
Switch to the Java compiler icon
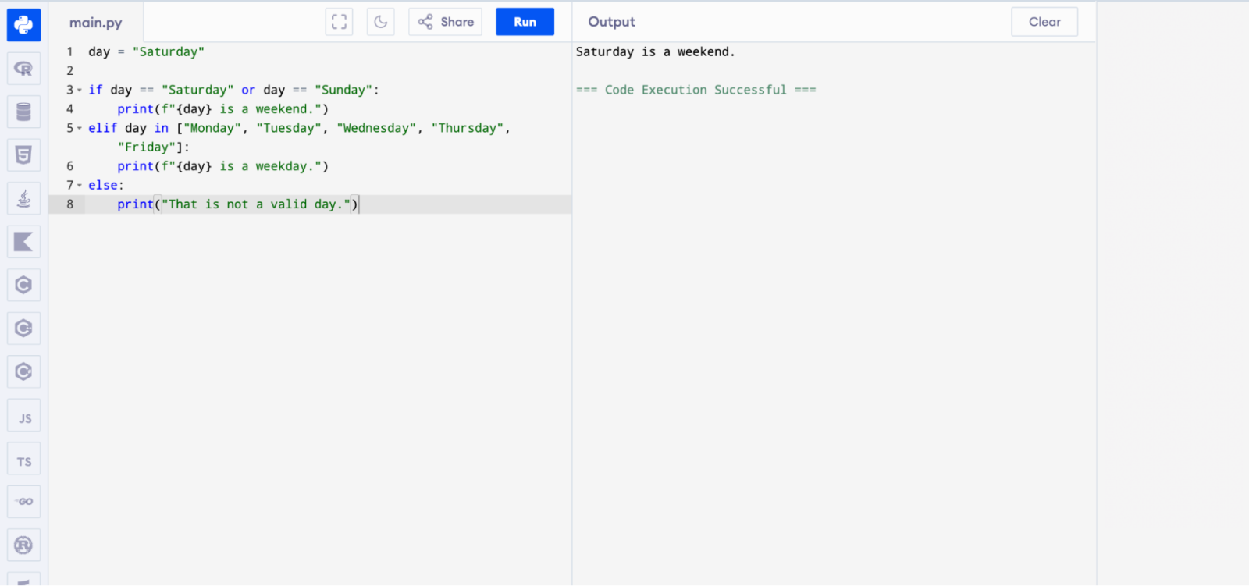tap(23, 199)
